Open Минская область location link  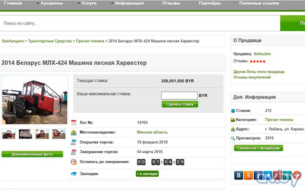coord(152,132)
